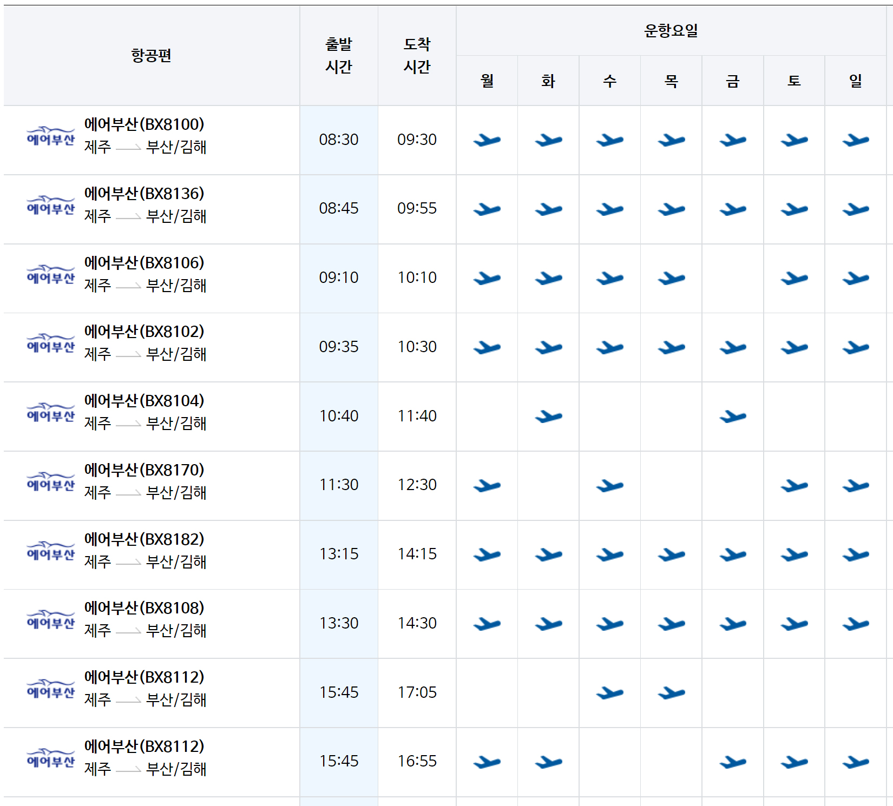Click the Saturday (토) plane icon for BX8108

[x=794, y=624]
